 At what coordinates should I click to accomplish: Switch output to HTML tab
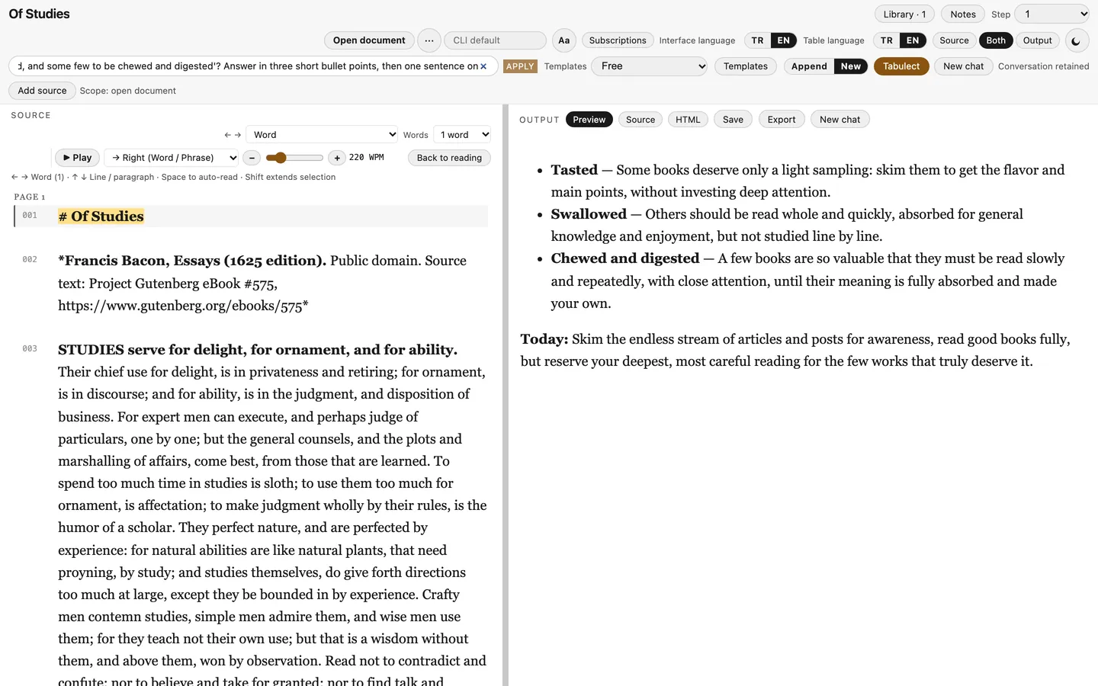(x=688, y=120)
